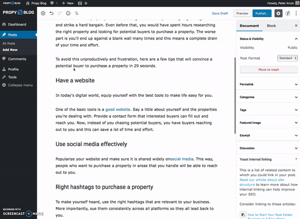Expand the Featured Image panel
300x219 pixels.
pos(267,122)
